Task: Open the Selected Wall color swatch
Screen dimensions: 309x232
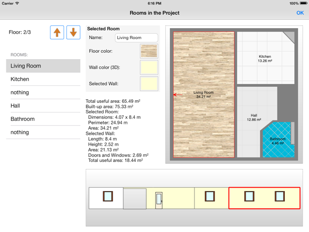Action: 149,83
